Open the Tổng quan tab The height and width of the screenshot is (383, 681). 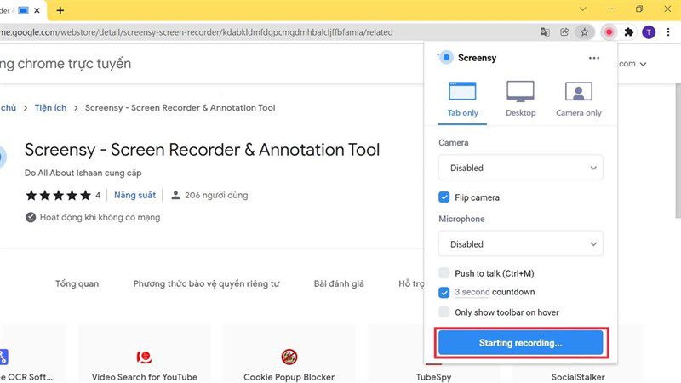(77, 283)
